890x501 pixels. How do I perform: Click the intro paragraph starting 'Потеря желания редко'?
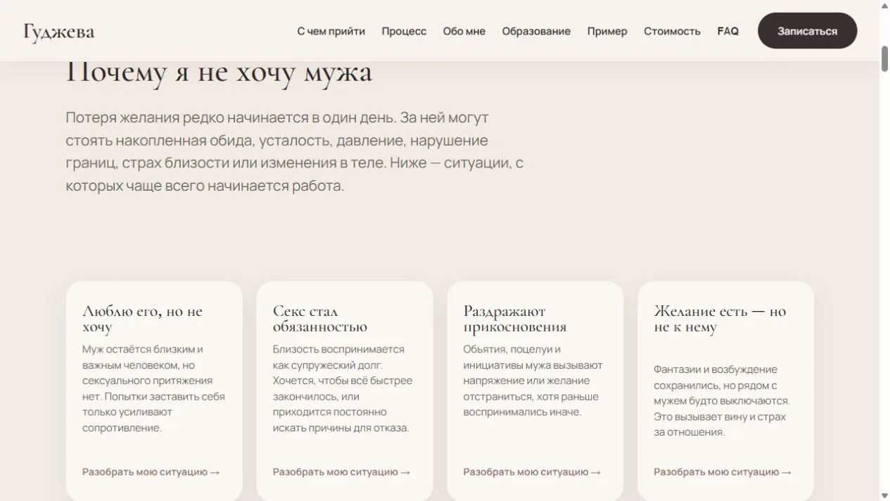[295, 151]
